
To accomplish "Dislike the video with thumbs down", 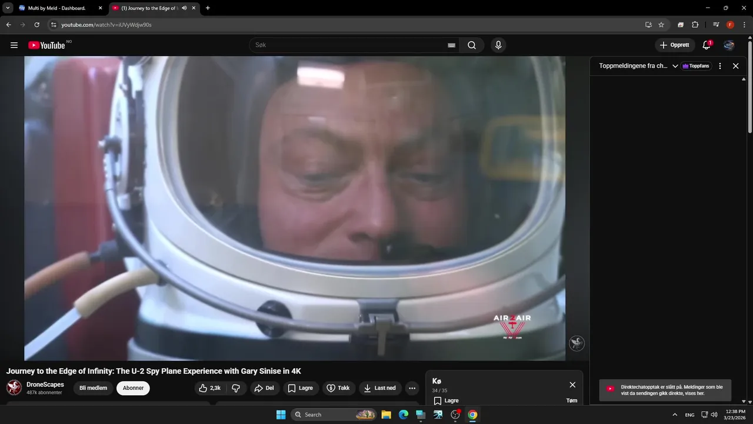I will tap(236, 388).
